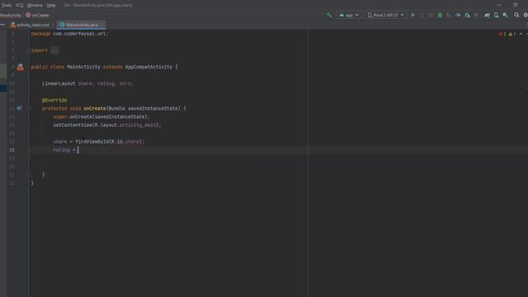Open the Tools menu

[x=6, y=5]
